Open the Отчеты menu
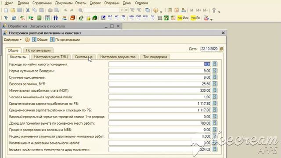This screenshot has width=281, height=158. [x=81, y=3]
